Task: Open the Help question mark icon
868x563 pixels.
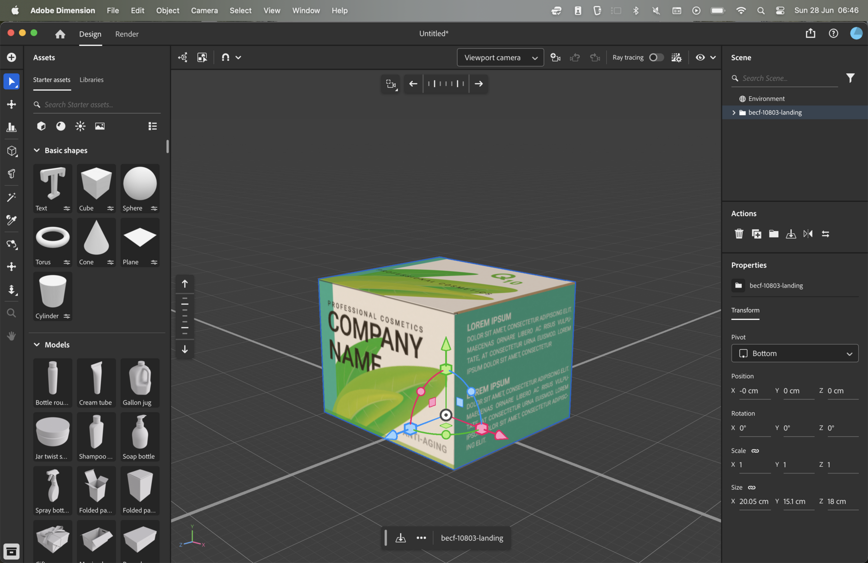Action: pos(833,33)
